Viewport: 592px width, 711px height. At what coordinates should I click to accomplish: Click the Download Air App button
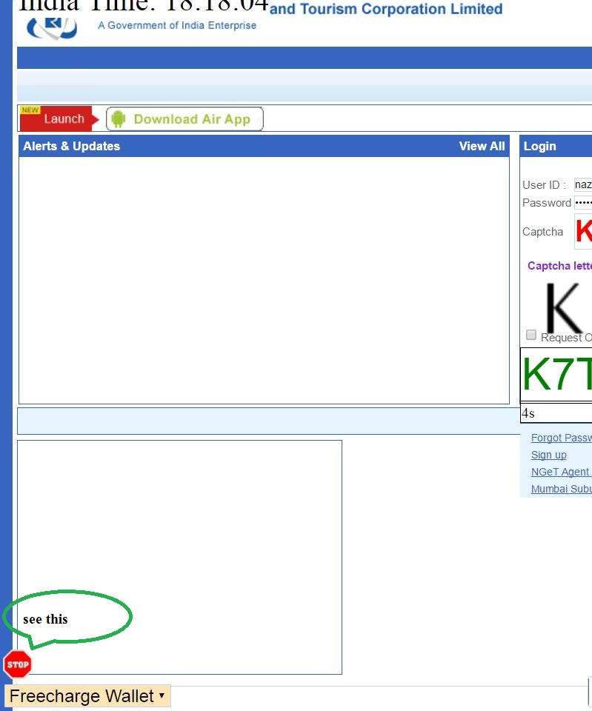(185, 119)
